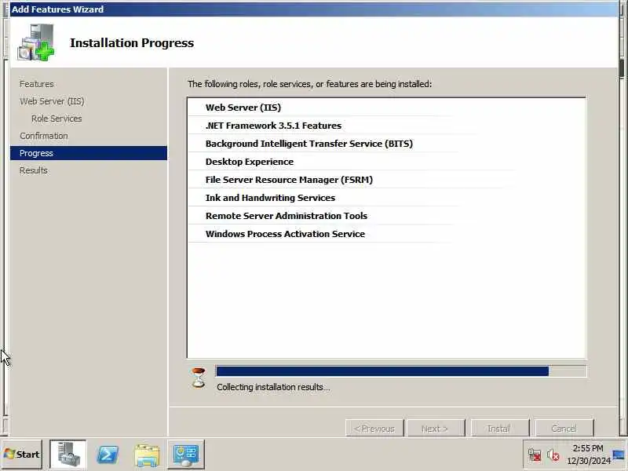This screenshot has height=471, width=628.
Task: Click the background window scrollbar thumb
Action: 622,68
